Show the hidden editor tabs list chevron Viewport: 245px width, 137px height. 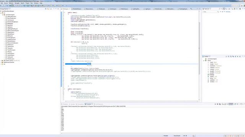191,9
